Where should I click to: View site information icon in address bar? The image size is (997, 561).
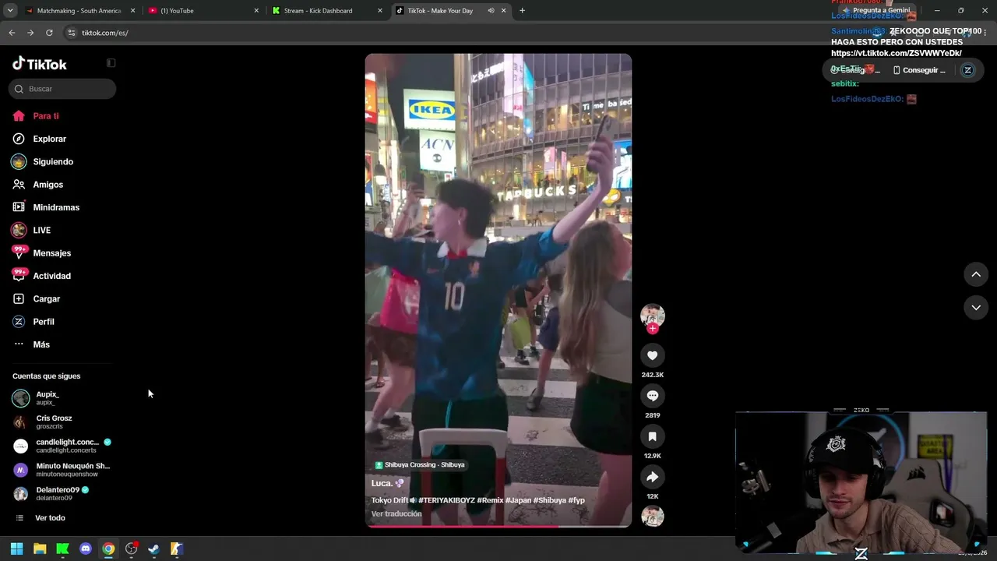point(72,33)
